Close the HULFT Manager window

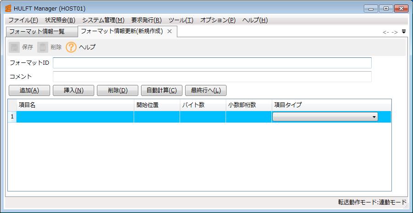pos(402,9)
